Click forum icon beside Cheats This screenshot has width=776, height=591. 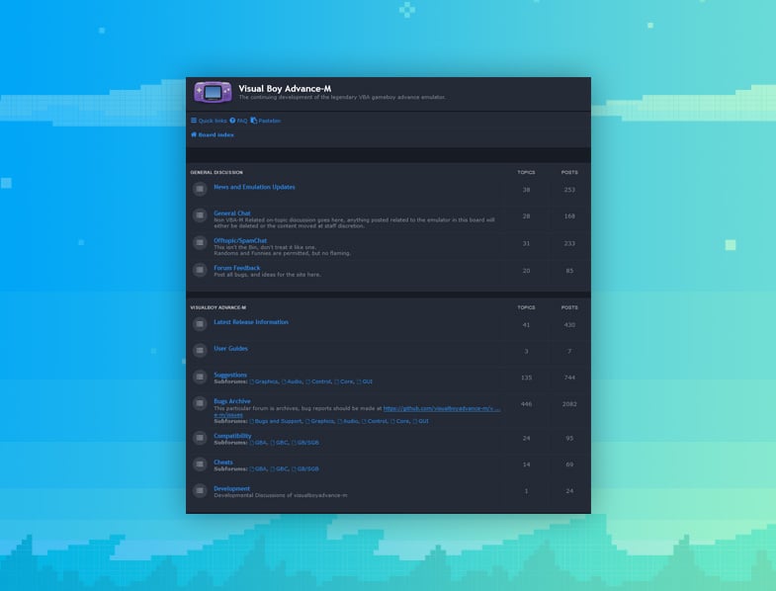point(200,464)
